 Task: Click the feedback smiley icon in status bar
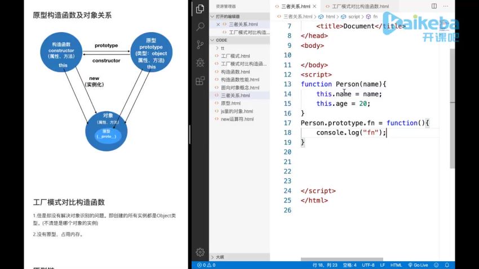436,265
